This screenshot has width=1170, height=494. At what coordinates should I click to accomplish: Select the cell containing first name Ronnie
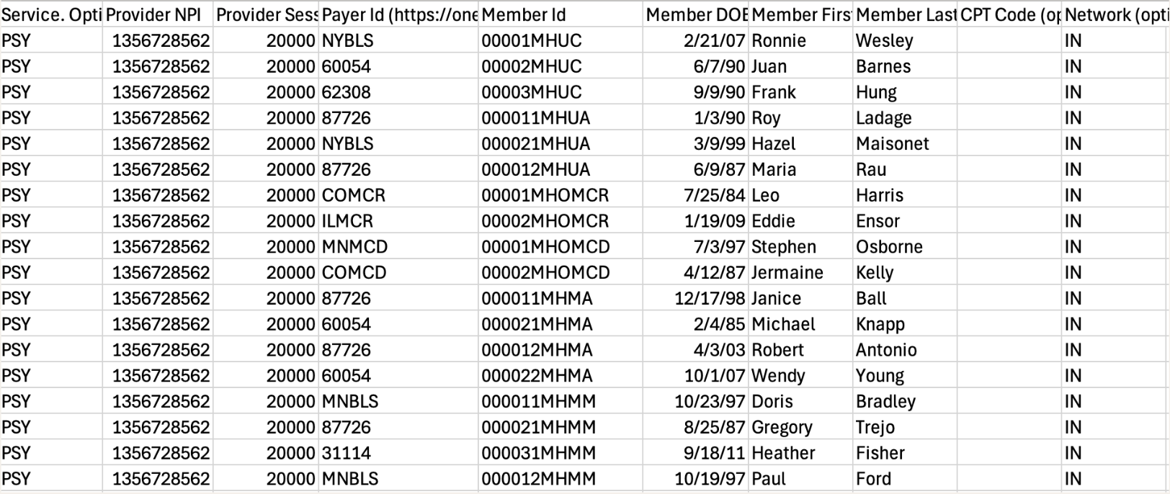(800, 40)
